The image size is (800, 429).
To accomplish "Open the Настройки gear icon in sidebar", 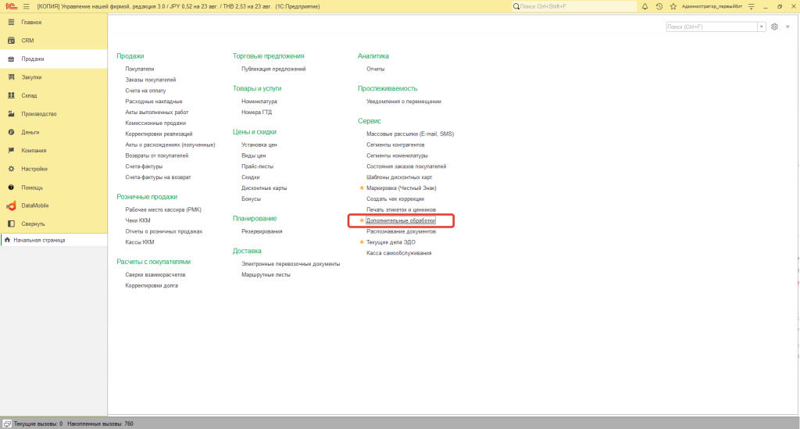I will (11, 169).
